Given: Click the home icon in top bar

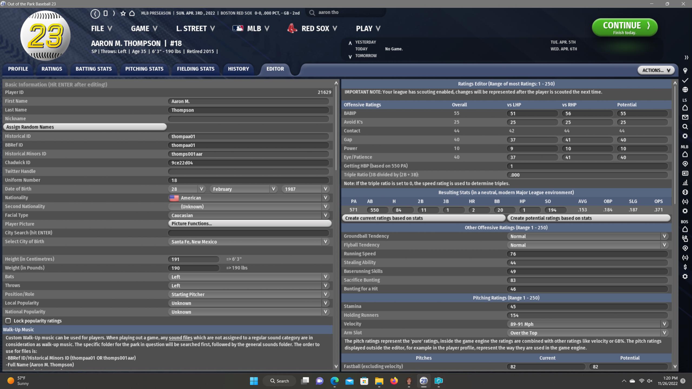Looking at the screenshot, I should click(132, 13).
